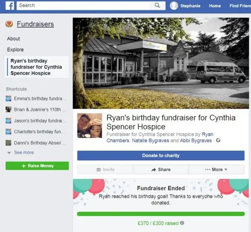Screen dimensions: 251x232
Task: Open the More dropdown menu
Action: 216,169
